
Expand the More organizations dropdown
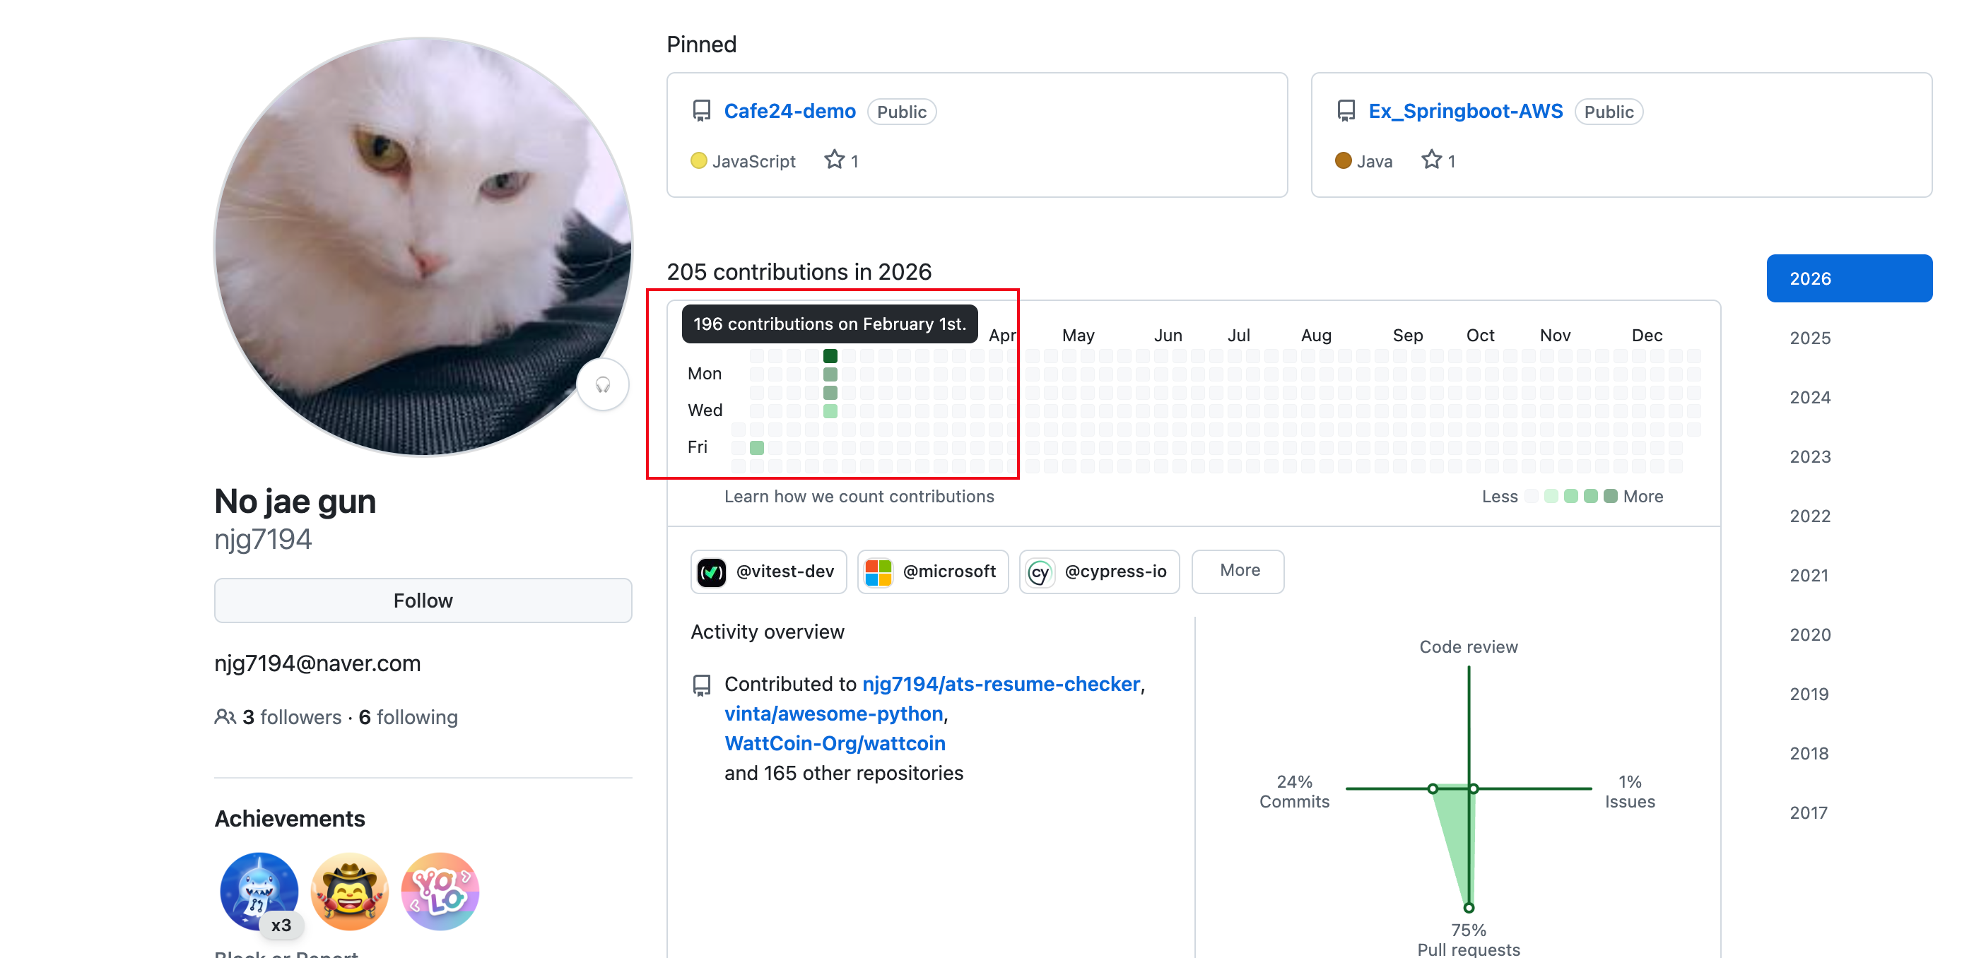coord(1238,571)
